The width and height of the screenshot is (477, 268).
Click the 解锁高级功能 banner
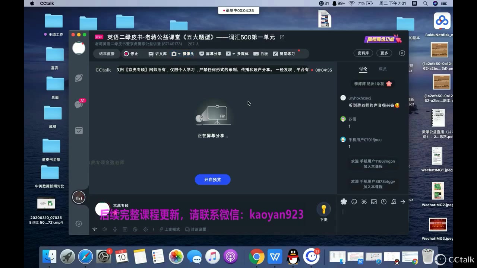click(x=383, y=39)
